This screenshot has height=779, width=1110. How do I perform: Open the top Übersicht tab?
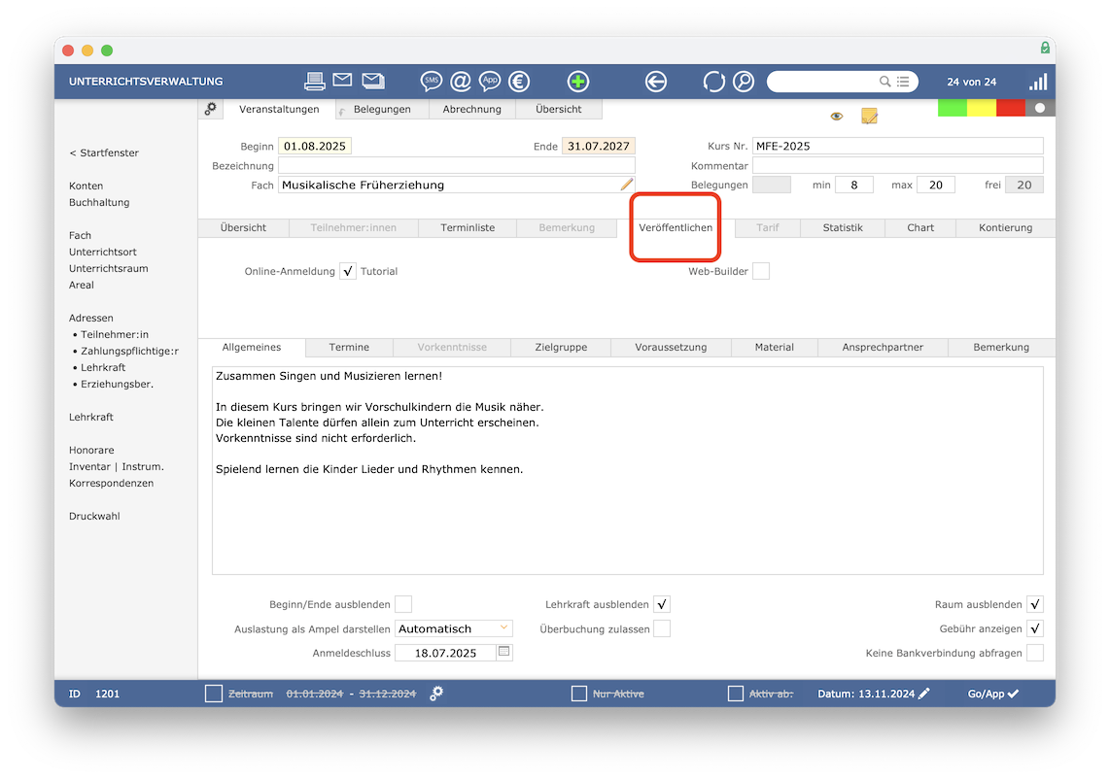(559, 109)
